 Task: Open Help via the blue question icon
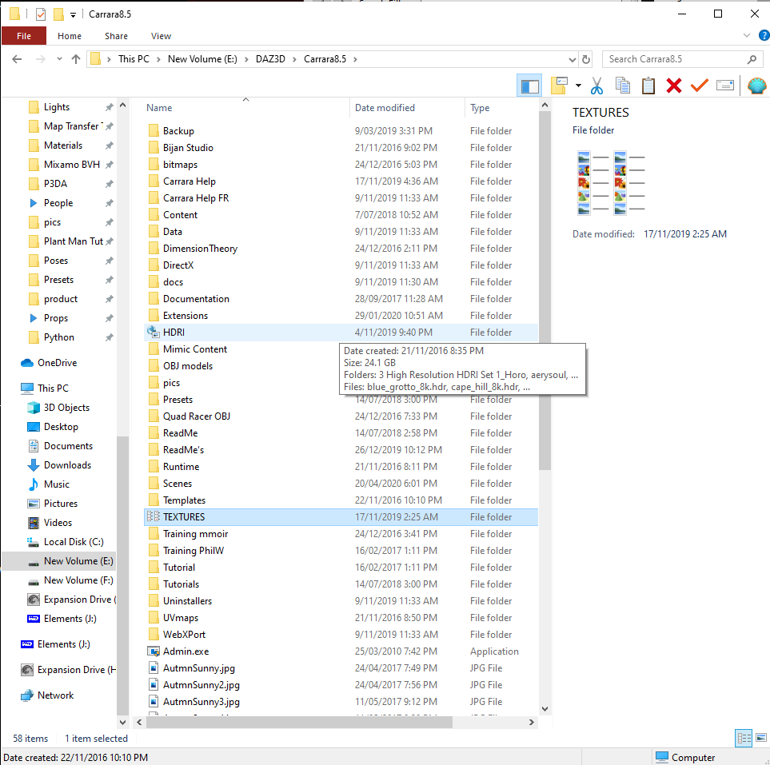[x=764, y=35]
